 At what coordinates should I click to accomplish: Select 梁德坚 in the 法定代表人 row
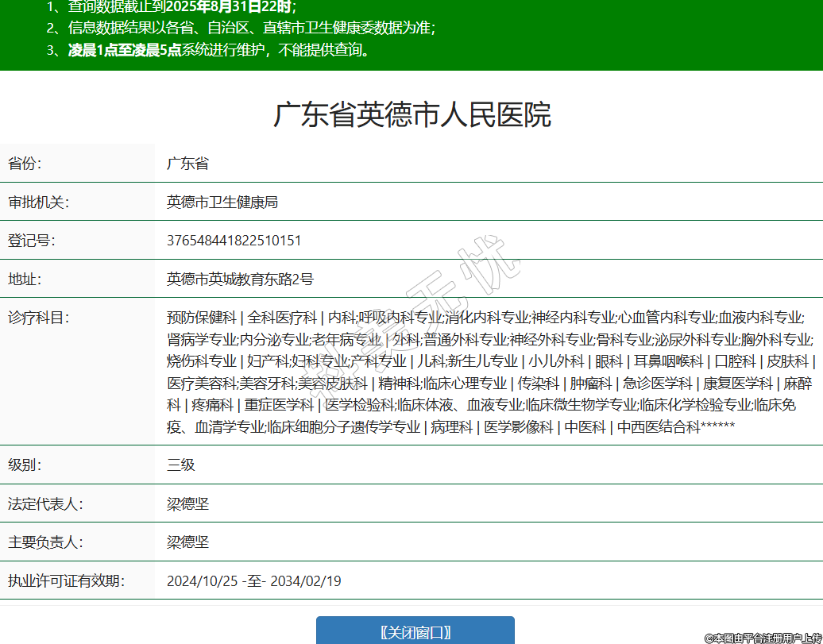pos(187,503)
